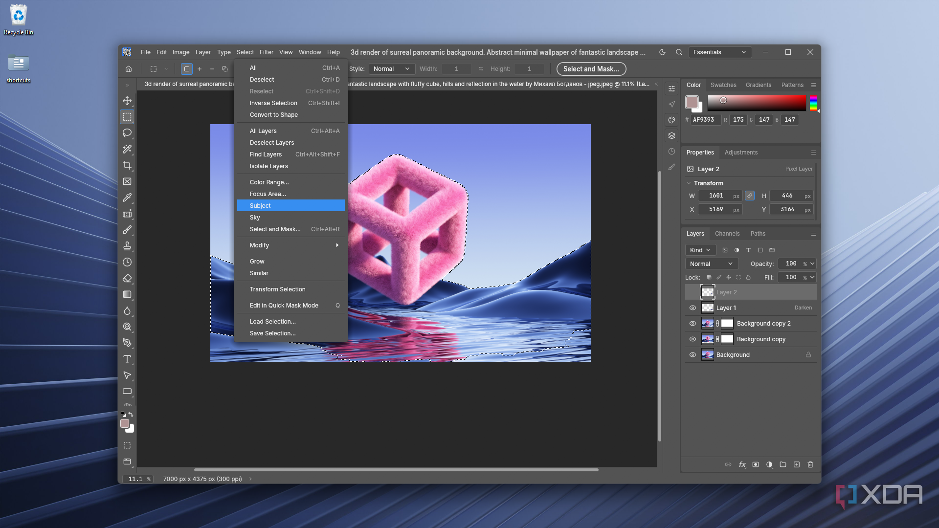This screenshot has width=939, height=528.
Task: Select the Eyedropper tool
Action: click(x=127, y=198)
